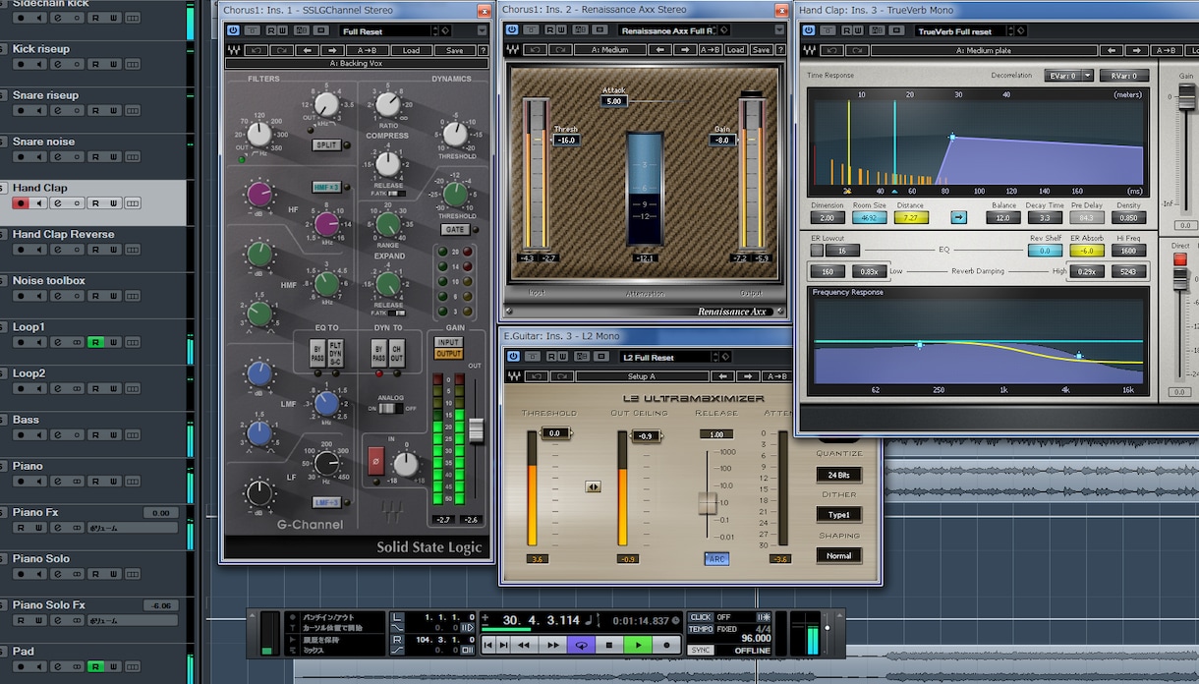Screen dimensions: 1199x684
Task: Click threshold/ceiling link arrows in L2
Action: coord(594,486)
